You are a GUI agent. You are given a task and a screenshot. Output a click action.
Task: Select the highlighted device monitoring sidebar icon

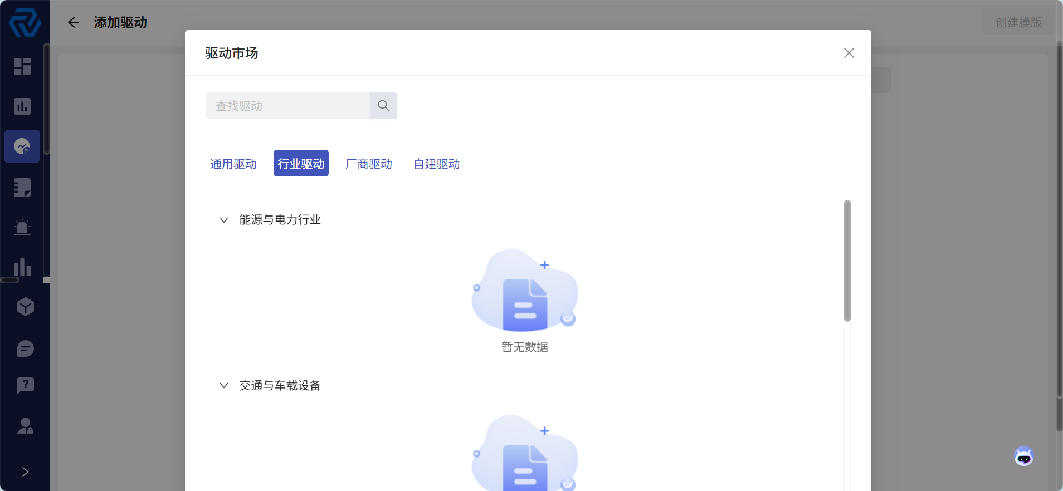point(22,146)
